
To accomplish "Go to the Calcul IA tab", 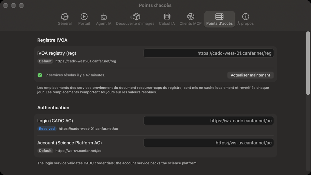I will coord(167,19).
